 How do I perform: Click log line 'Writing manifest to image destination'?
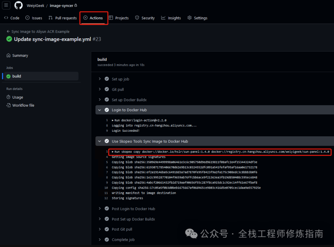pyautogui.click(x=144, y=193)
